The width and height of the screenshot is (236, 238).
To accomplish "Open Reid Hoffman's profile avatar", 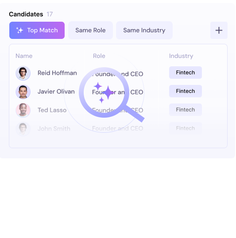I will tap(23, 73).
